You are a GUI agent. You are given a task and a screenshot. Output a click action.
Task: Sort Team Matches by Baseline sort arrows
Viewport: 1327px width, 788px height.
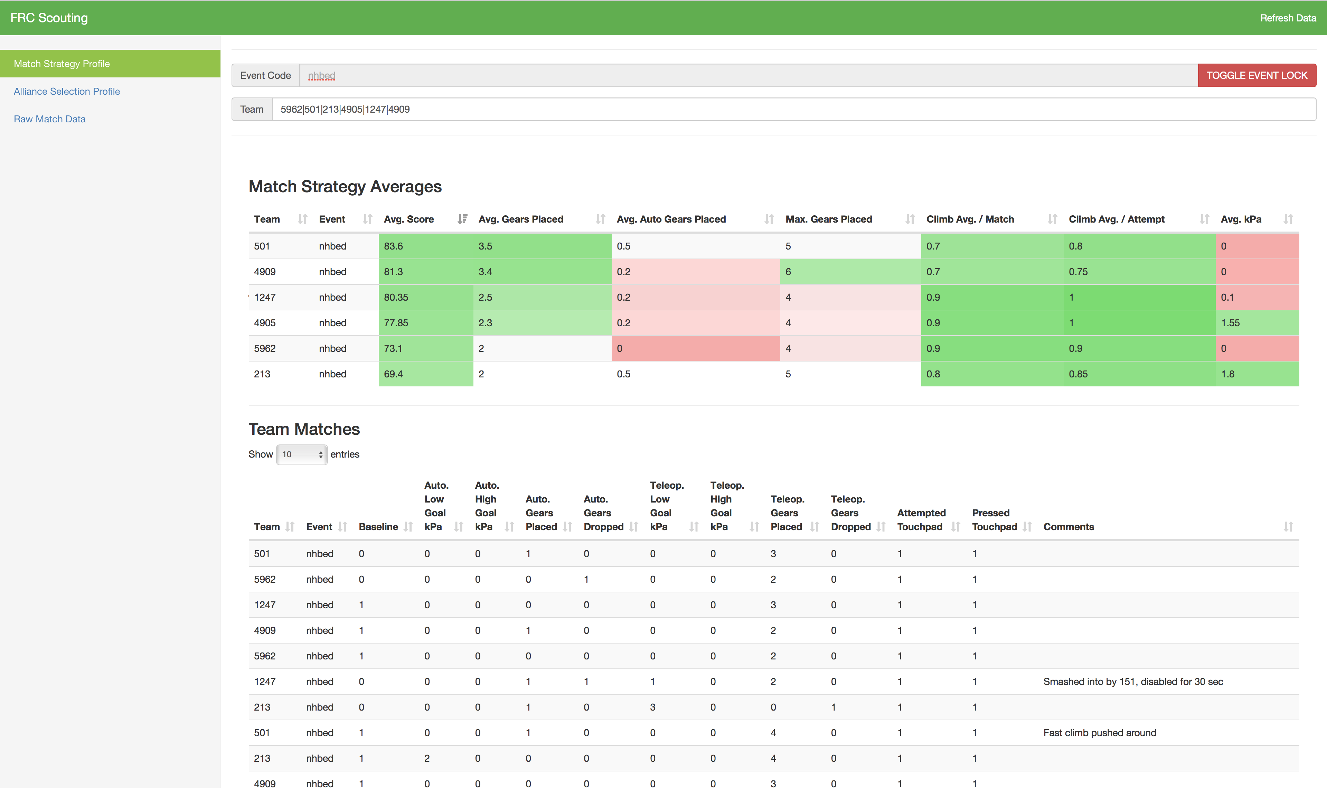pyautogui.click(x=408, y=526)
